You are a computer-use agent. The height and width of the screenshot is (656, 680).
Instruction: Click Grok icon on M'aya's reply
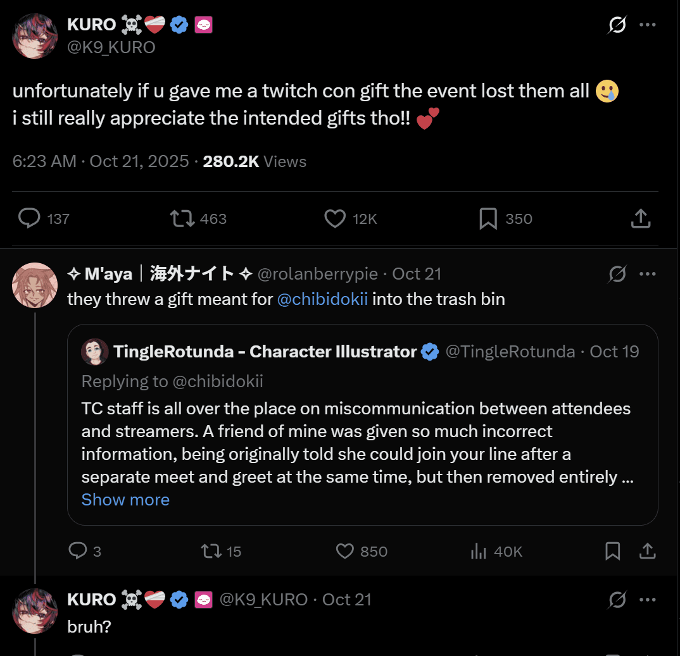617,274
